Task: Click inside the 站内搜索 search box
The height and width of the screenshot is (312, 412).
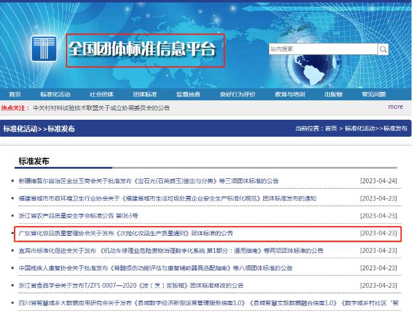Action: click(x=323, y=49)
